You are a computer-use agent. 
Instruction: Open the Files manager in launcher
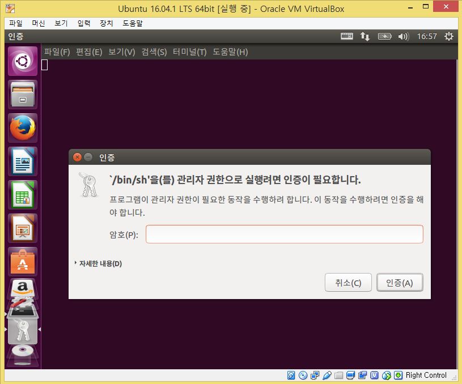point(23,95)
